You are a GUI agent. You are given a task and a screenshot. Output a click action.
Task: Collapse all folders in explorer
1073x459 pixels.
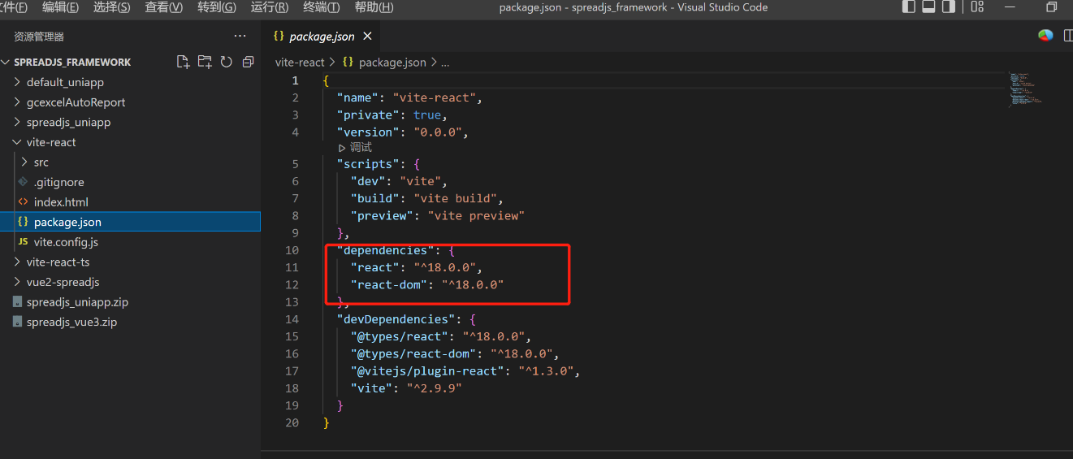point(249,62)
